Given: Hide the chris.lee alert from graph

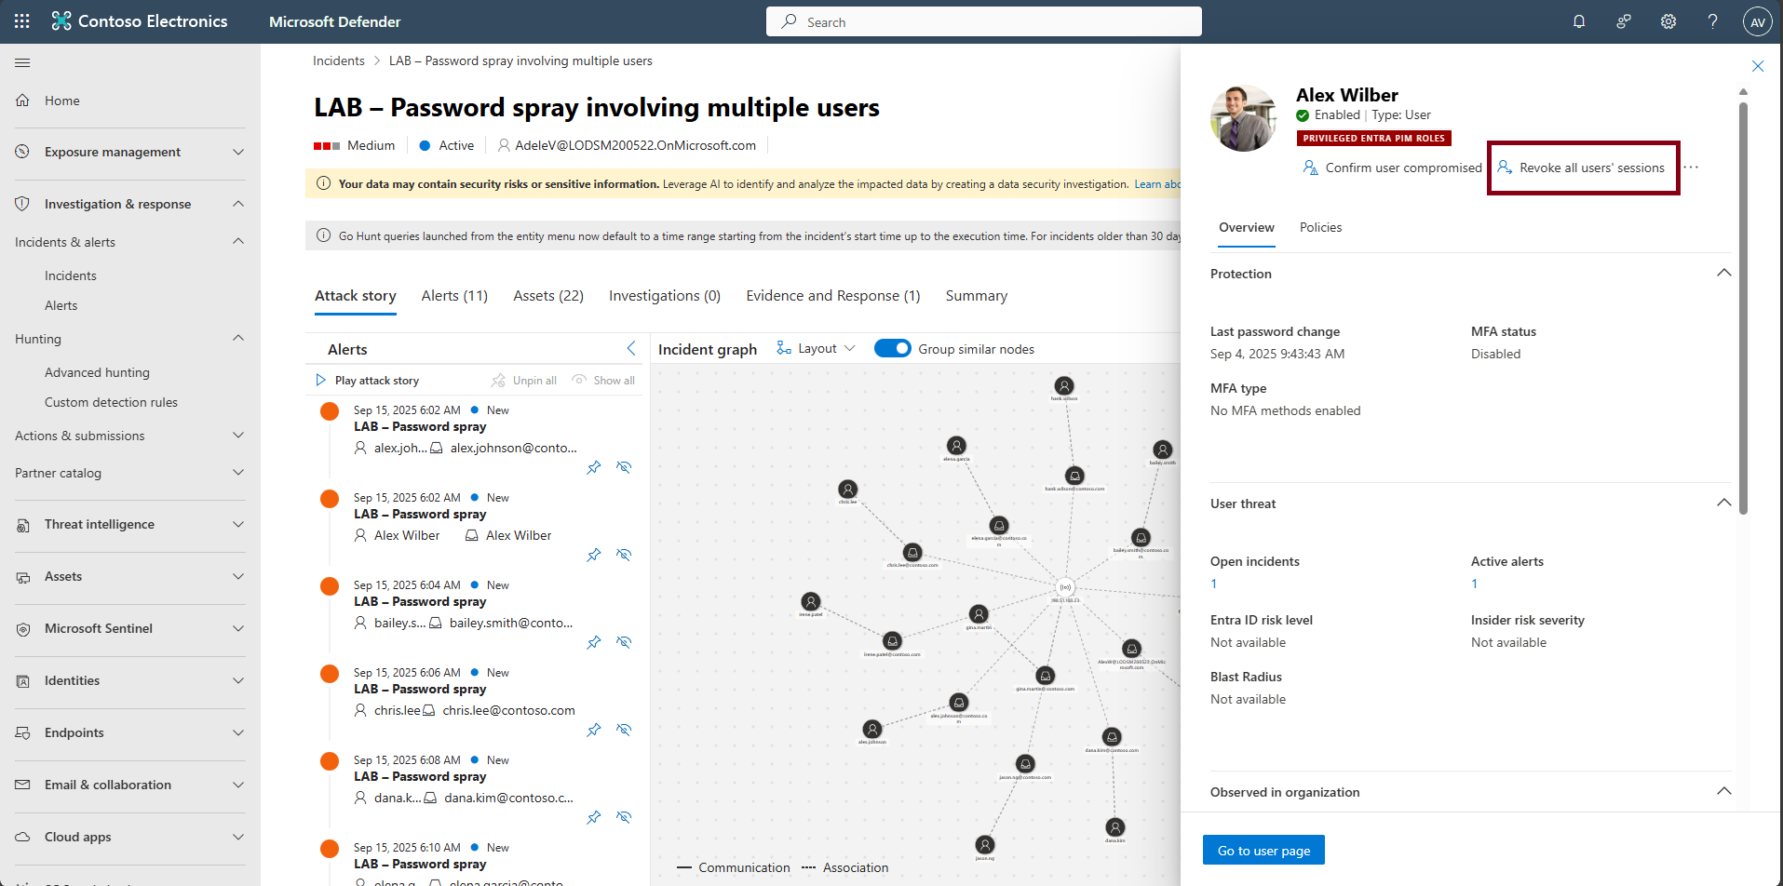Looking at the screenshot, I should [624, 730].
